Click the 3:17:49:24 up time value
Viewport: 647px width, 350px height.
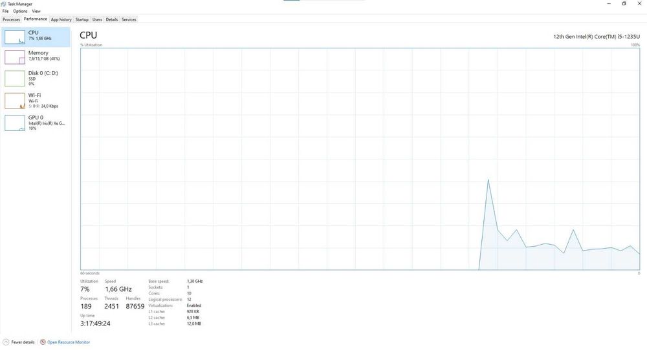pyautogui.click(x=95, y=324)
